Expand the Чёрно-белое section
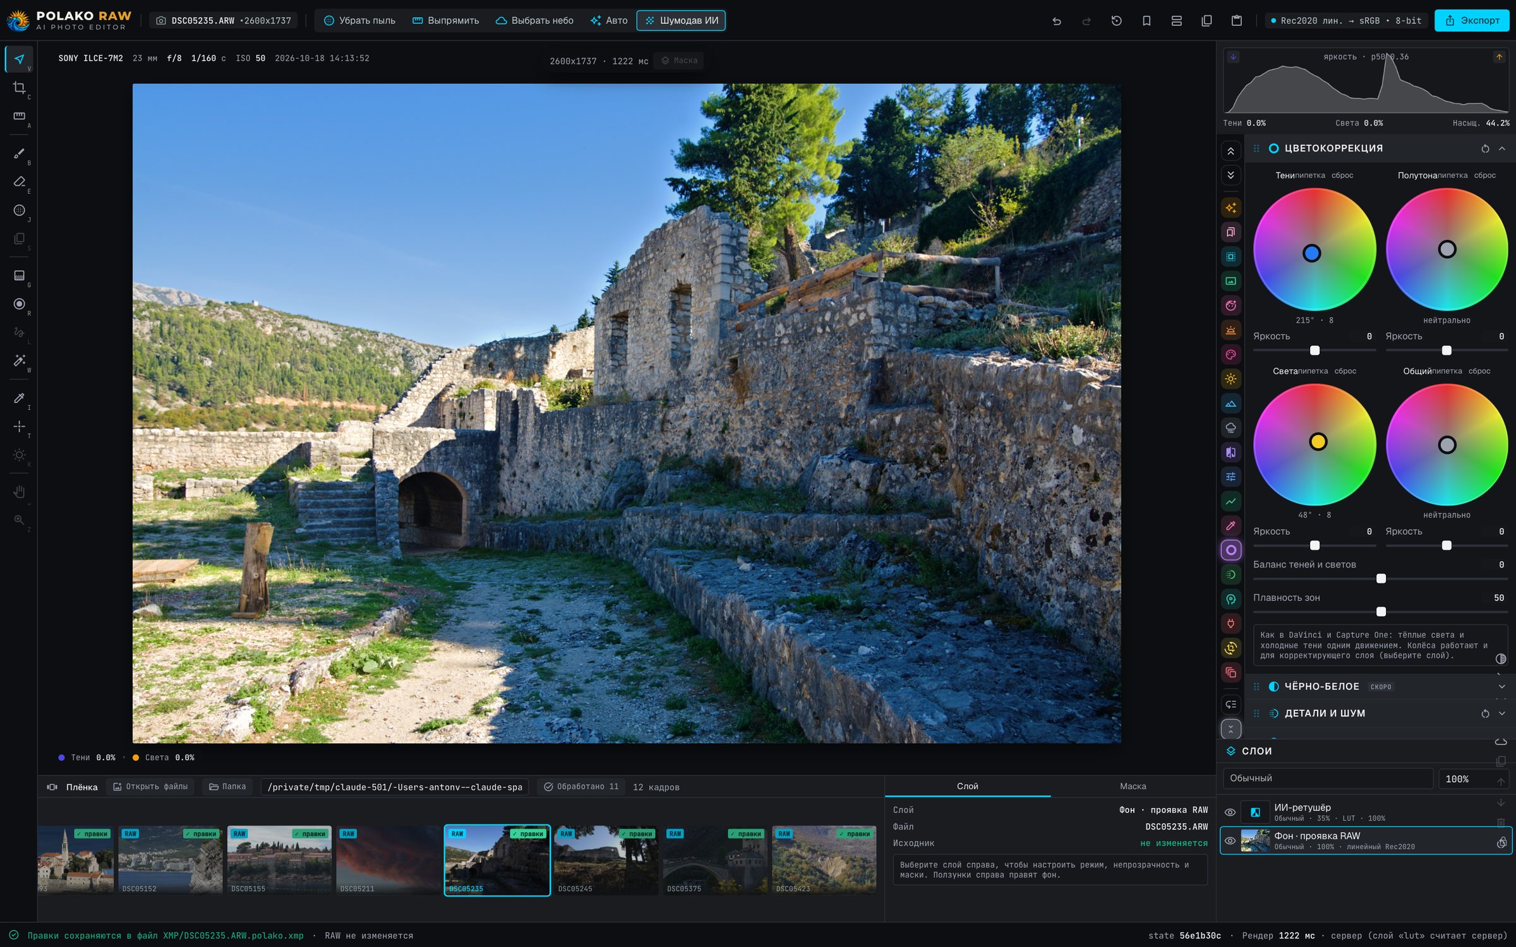1516x947 pixels. point(1502,687)
